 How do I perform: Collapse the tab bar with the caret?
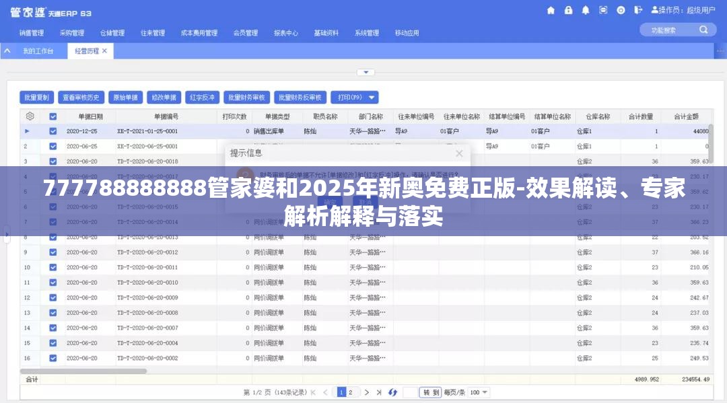pos(7,51)
